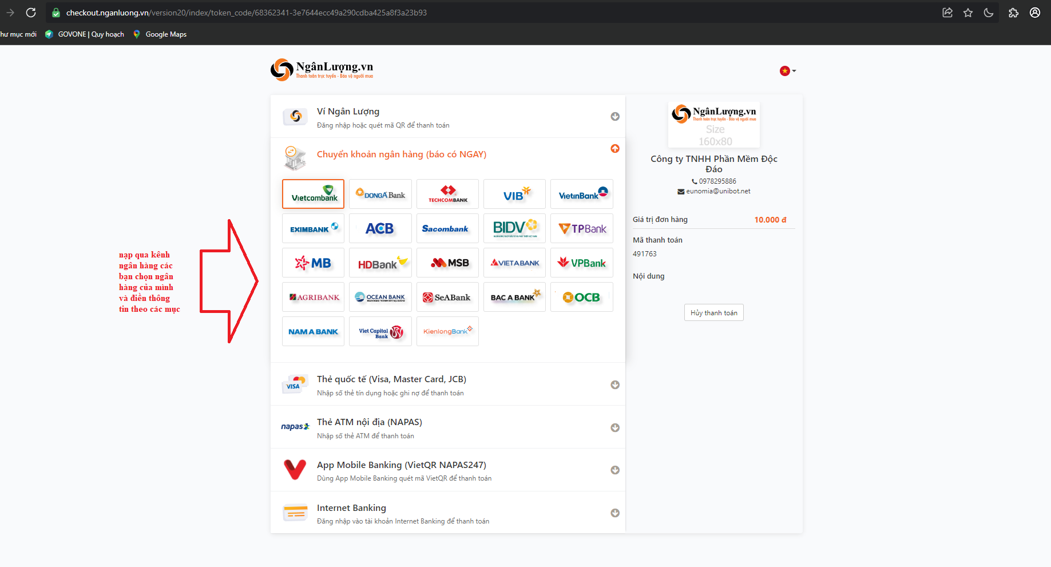Viewport: 1051px width, 567px height.
Task: Choose Ocean Bank logo
Action: point(380,297)
